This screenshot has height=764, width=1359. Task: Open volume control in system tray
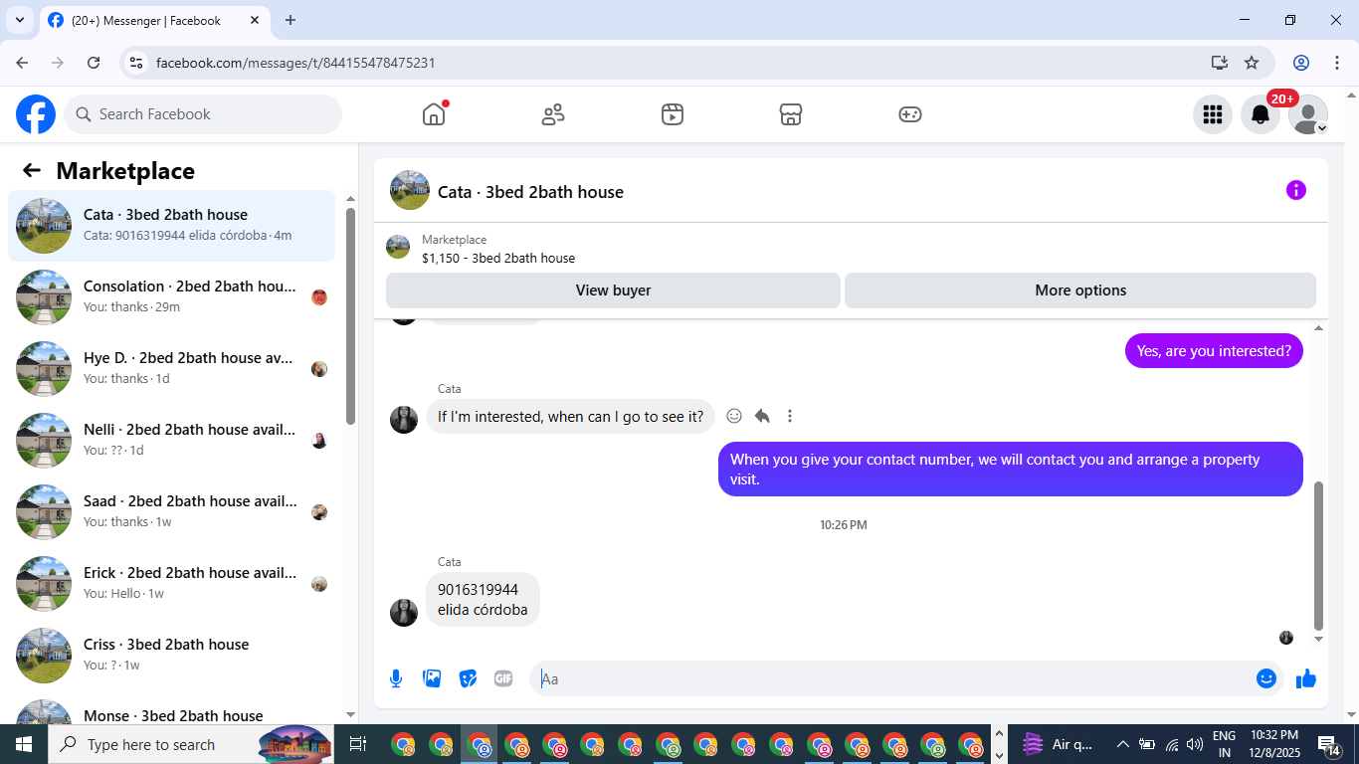coord(1195,744)
